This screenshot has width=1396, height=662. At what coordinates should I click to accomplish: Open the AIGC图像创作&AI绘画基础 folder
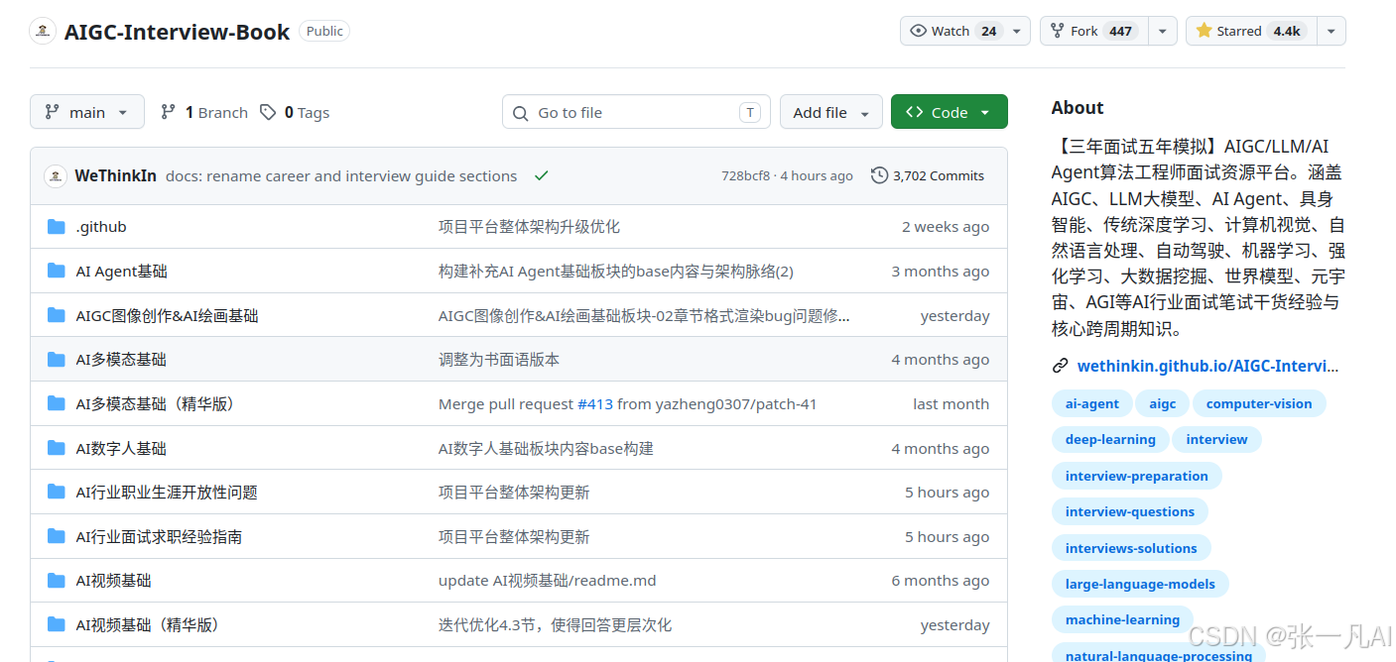[167, 315]
